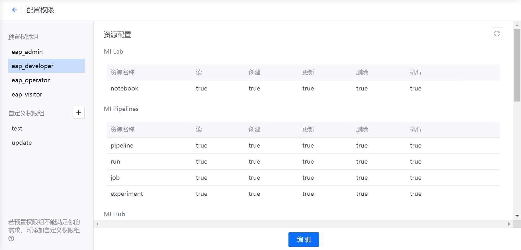Viewport: 521px width, 250px height.
Task: Select eap_developer permission group
Action: pos(46,66)
